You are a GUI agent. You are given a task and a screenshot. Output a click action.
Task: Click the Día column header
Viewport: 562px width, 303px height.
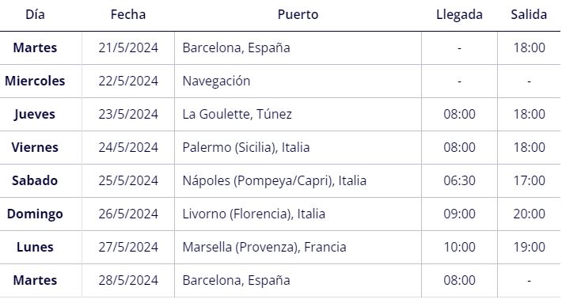click(35, 15)
